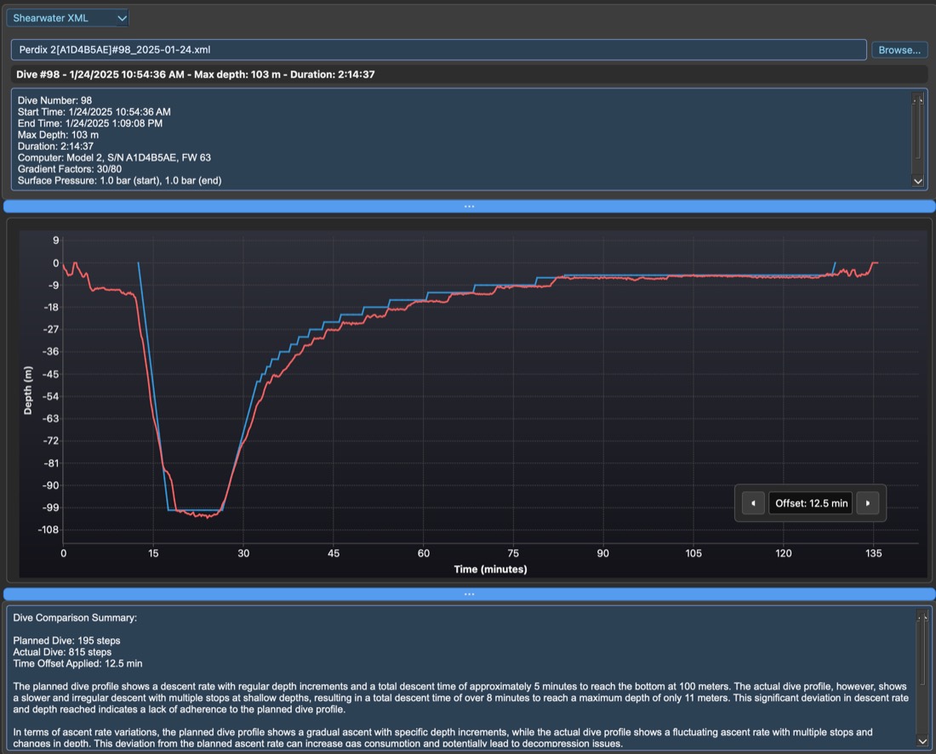936x754 pixels.
Task: Click the -108 tick on depth axis
Action: point(49,530)
